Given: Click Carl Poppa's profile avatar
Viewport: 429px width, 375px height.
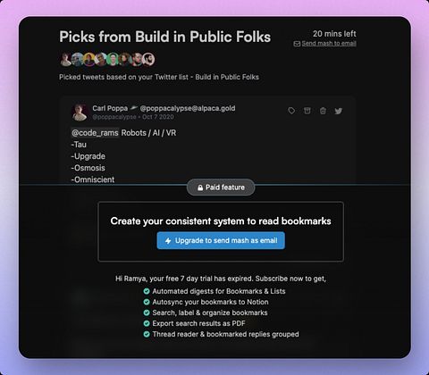Looking at the screenshot, I should click(x=80, y=112).
